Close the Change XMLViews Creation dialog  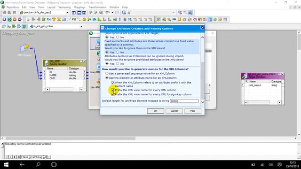[202, 28]
